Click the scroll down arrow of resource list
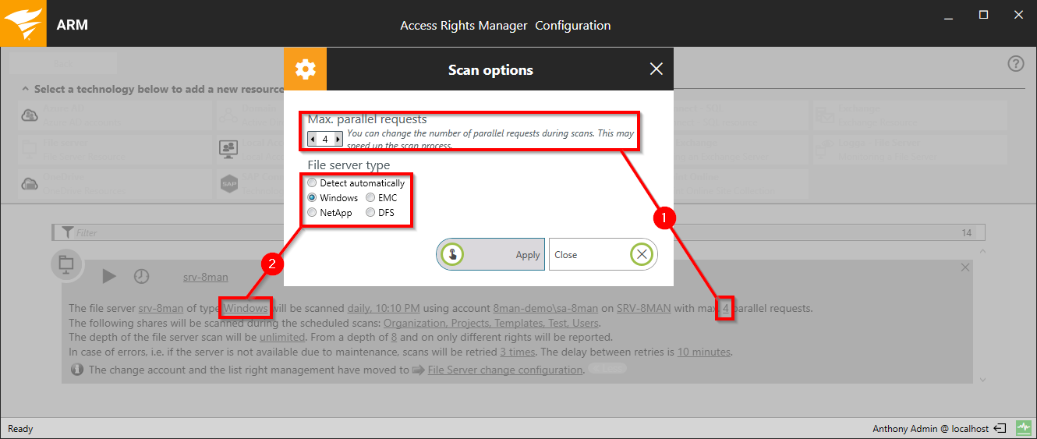 (982, 380)
